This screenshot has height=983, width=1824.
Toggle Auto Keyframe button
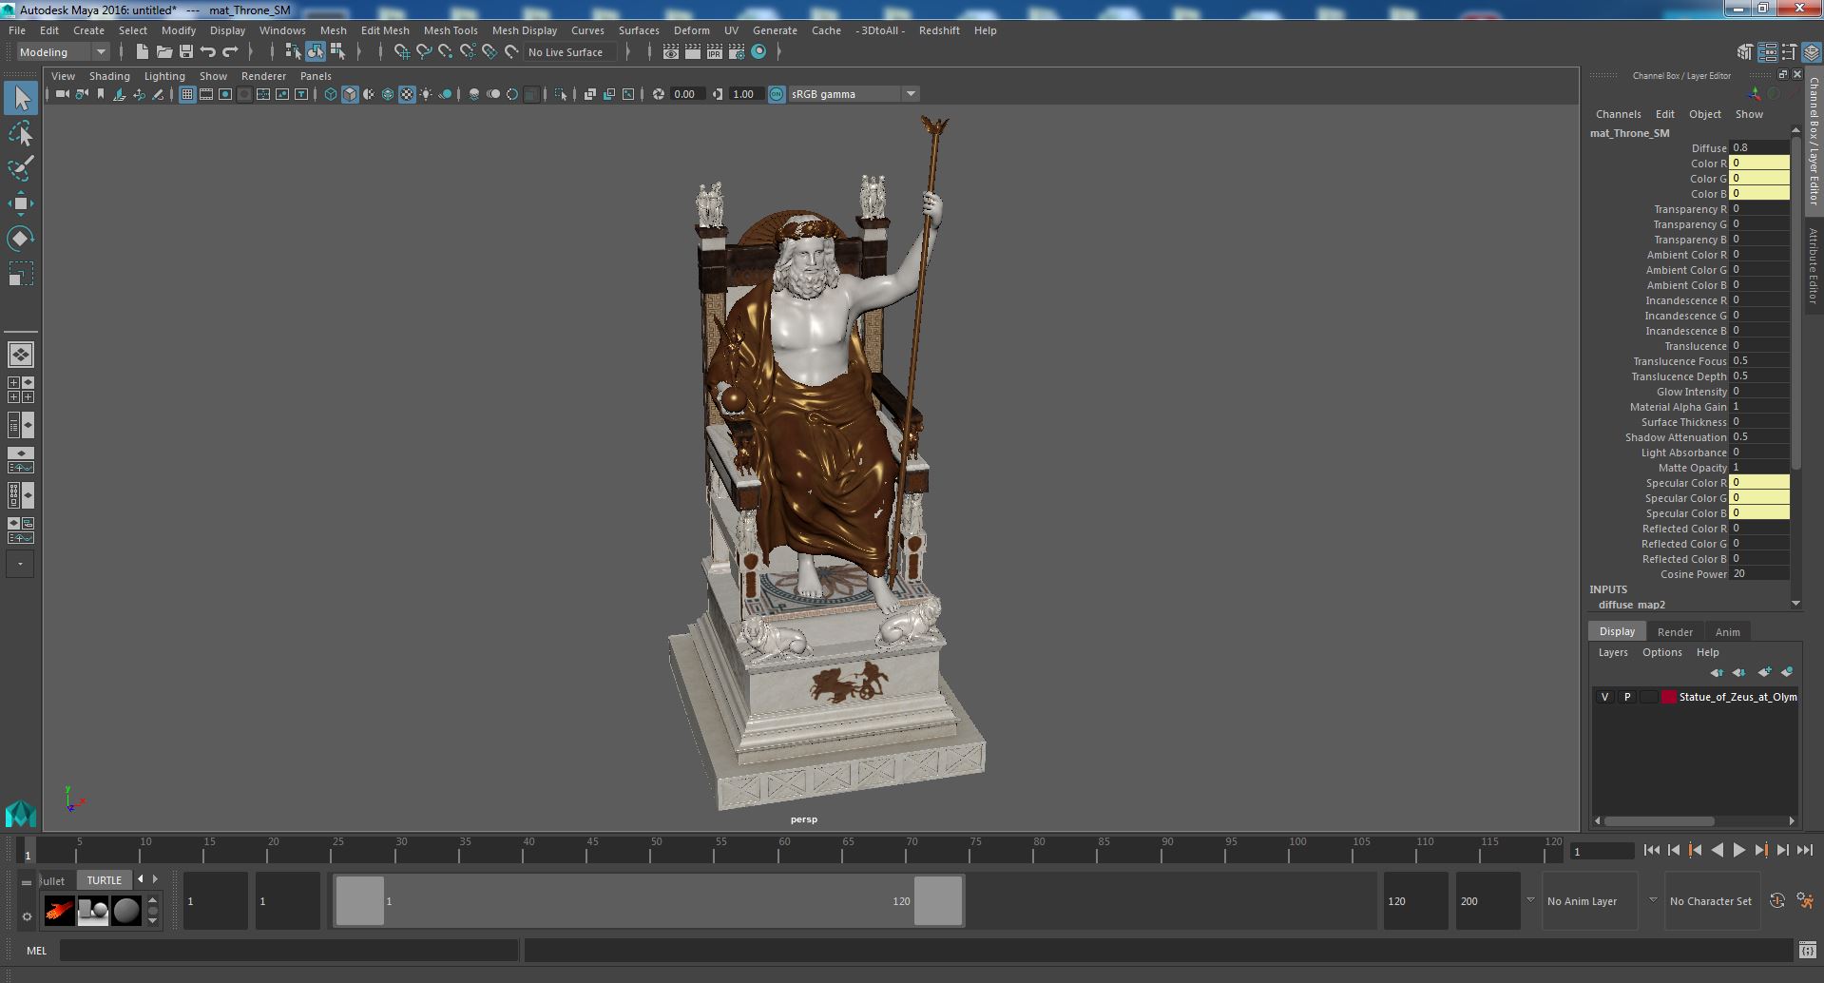click(x=1776, y=901)
